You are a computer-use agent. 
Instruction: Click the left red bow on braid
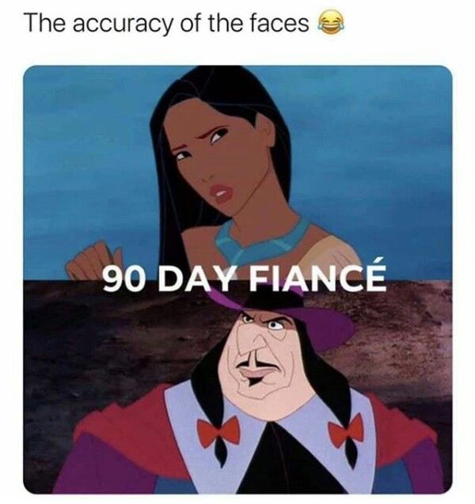pos(218,430)
